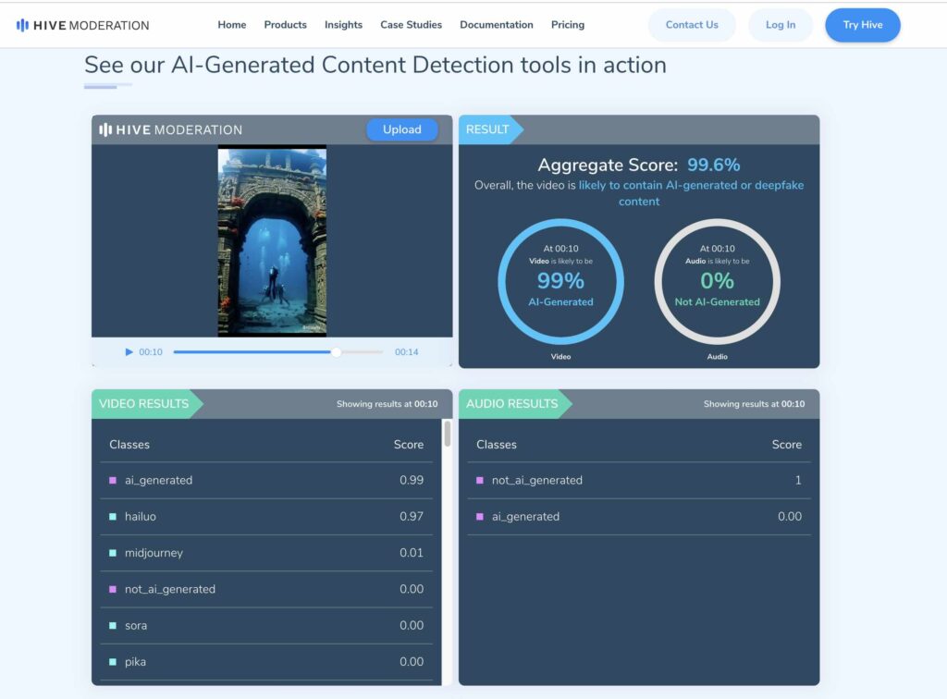This screenshot has width=947, height=699.
Task: Click the pink swatch beside video ai_generated
Action: 112,481
